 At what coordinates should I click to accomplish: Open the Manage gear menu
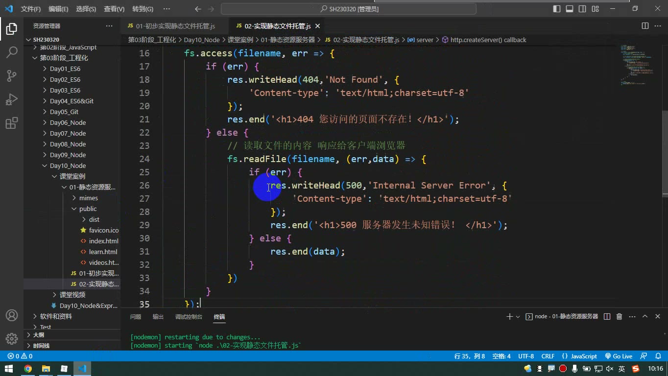click(12, 339)
